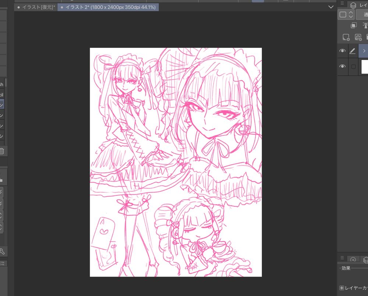
Task: Create a new raster layer
Action: [x=346, y=37]
